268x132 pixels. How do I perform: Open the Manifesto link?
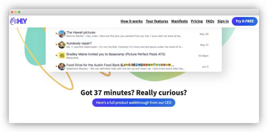[179, 21]
